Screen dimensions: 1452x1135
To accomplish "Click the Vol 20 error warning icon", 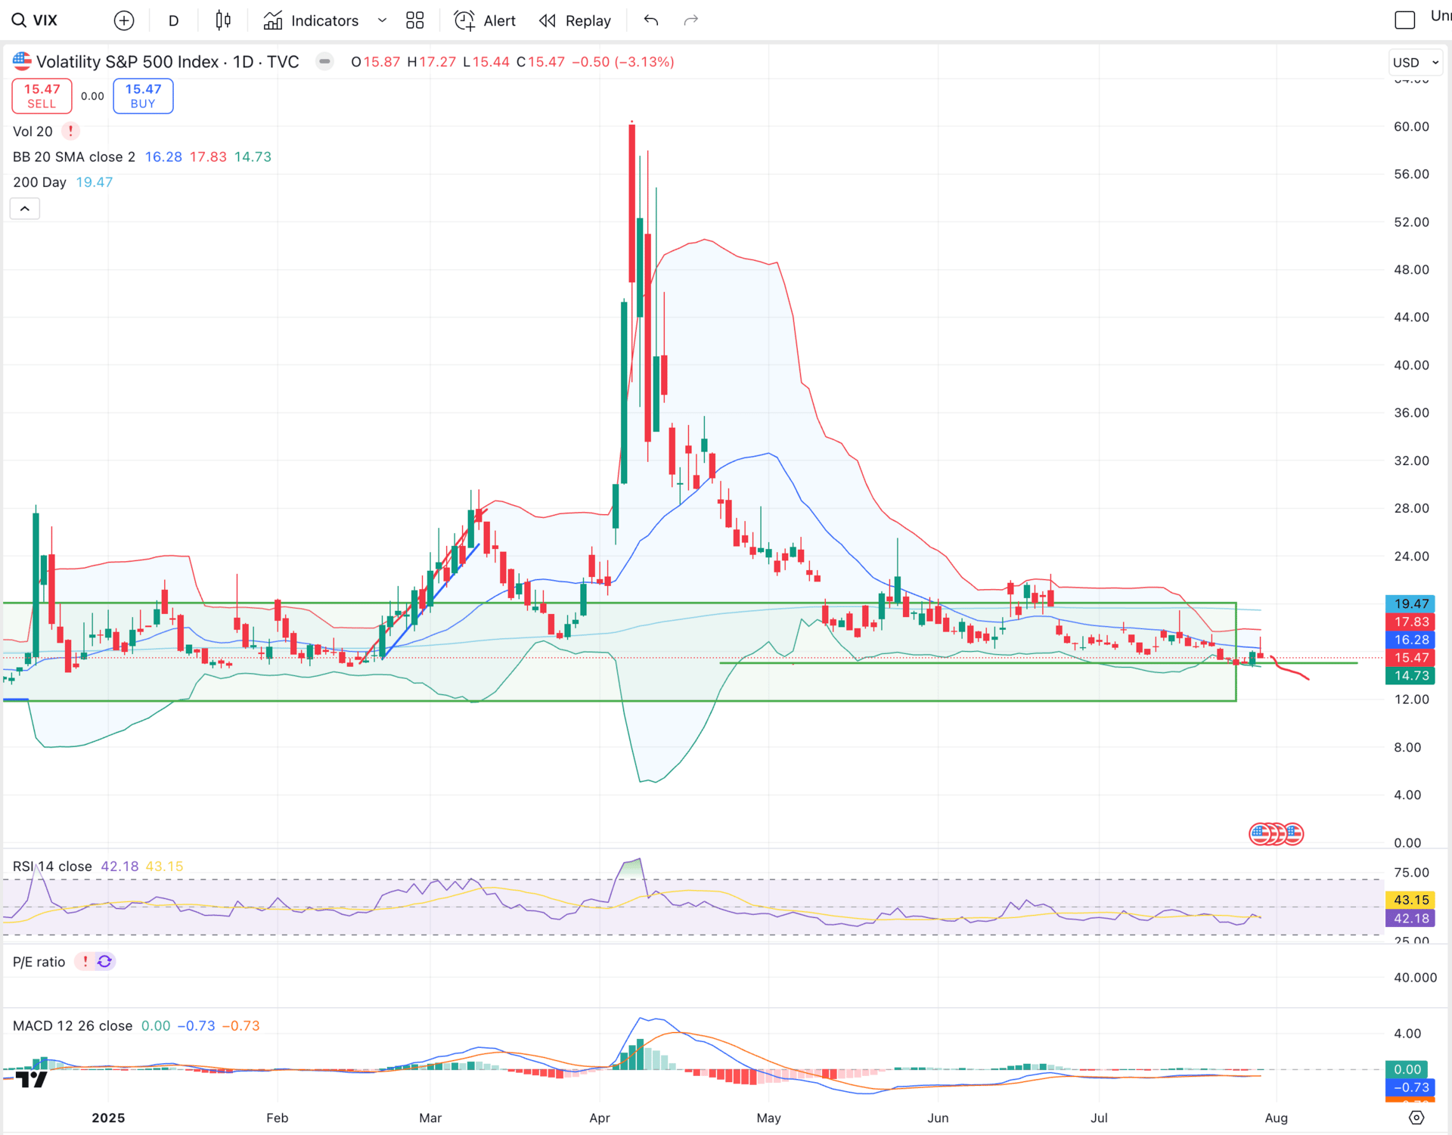I will click(70, 131).
